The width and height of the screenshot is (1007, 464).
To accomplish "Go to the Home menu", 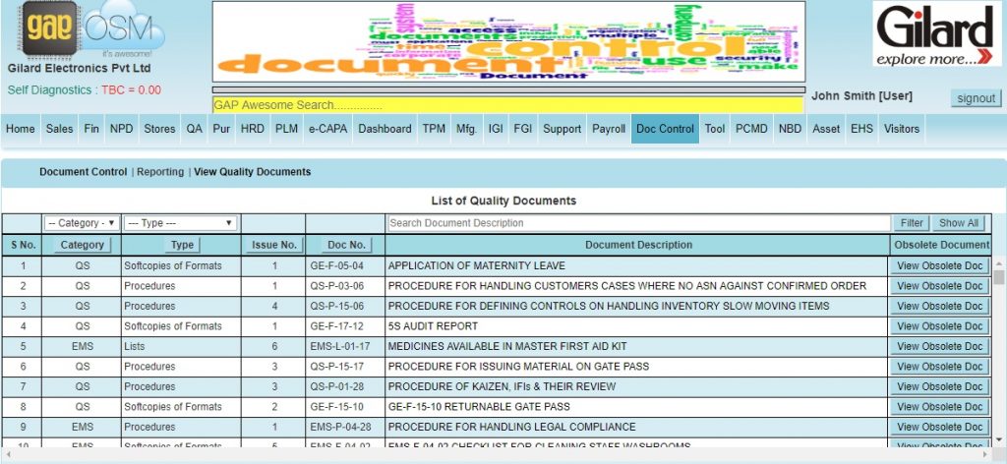I will click(21, 129).
